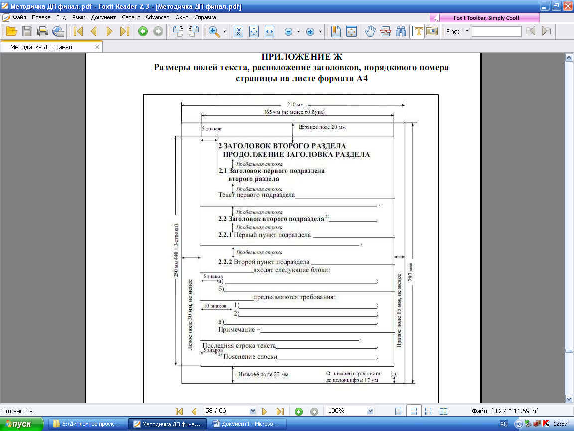Open the Справка menu
The height and width of the screenshot is (431, 574).
[205, 17]
